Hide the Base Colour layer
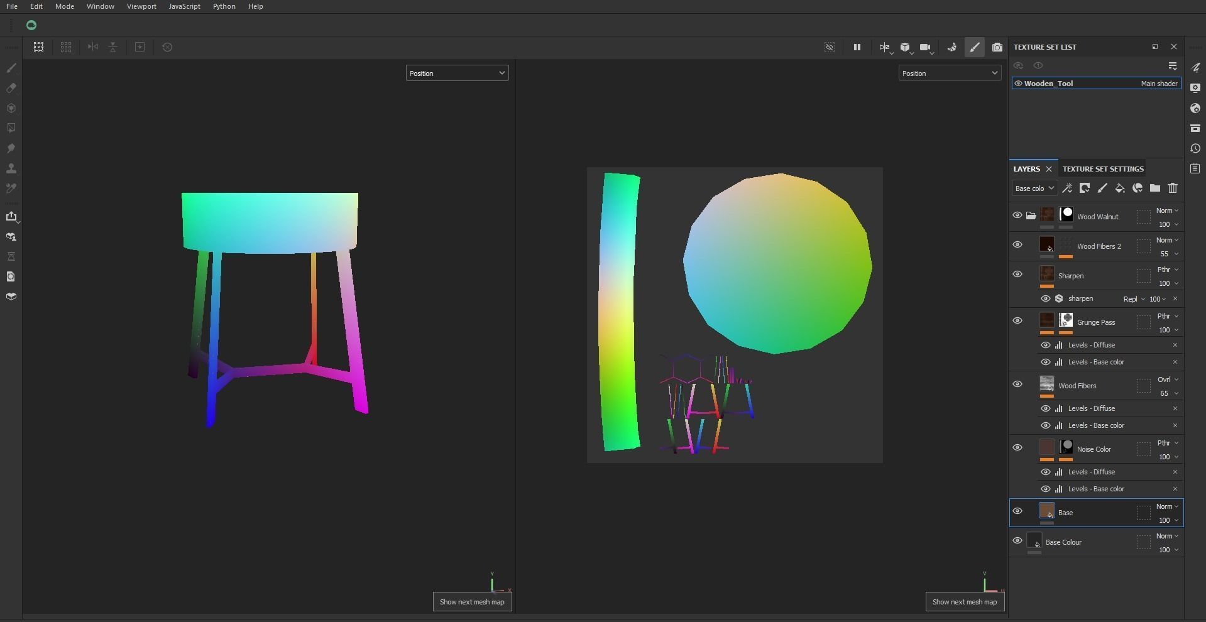The width and height of the screenshot is (1206, 622). (x=1017, y=541)
